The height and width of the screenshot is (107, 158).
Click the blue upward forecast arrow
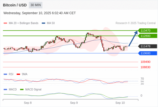pos(133,39)
